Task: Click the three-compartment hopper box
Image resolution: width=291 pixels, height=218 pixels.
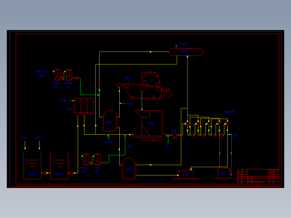Action: (x=84, y=107)
